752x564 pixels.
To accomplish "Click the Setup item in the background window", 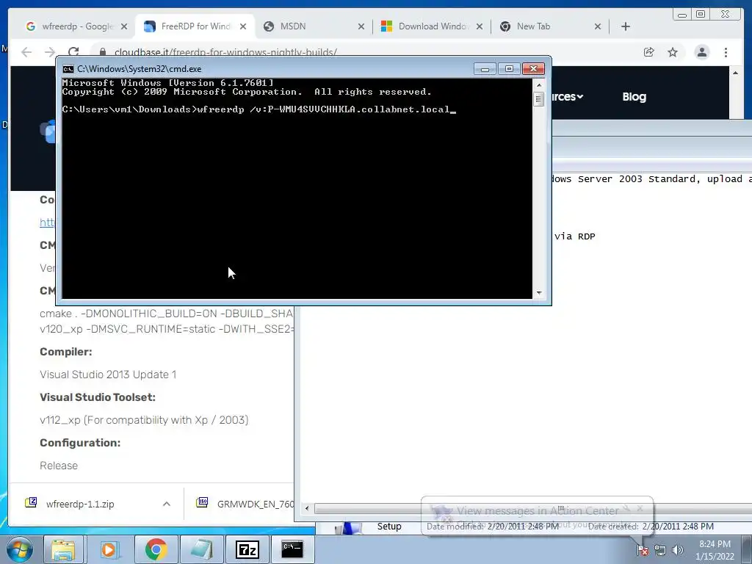I will click(389, 526).
